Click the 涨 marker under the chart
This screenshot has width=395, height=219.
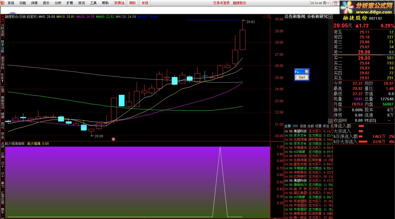tap(113, 139)
